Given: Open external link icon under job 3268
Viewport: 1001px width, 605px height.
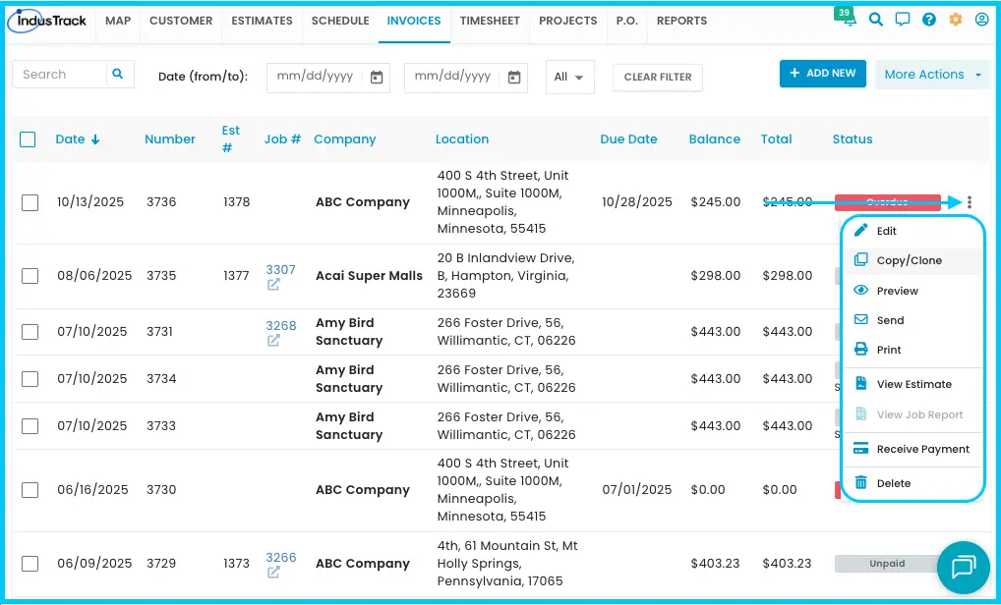Looking at the screenshot, I should click(x=273, y=341).
